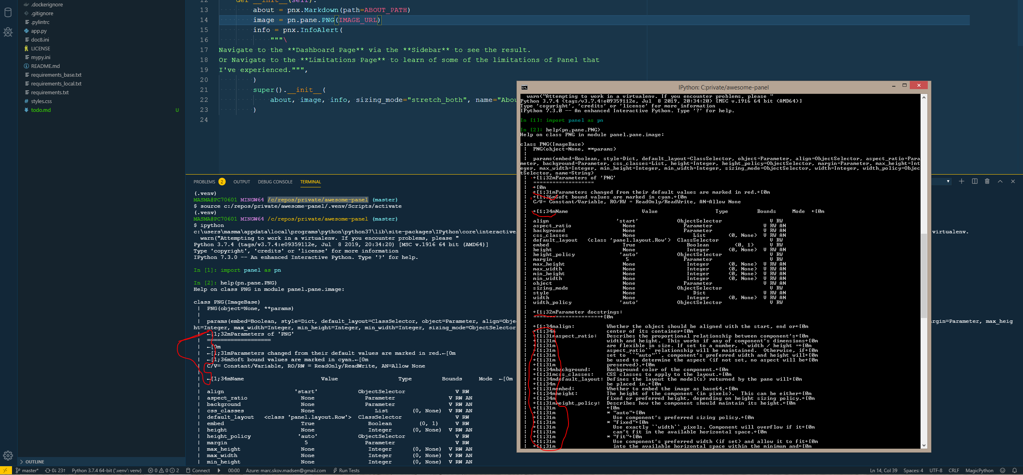Switch git branch via master* status item
The image size is (1023, 475).
pyautogui.click(x=27, y=470)
